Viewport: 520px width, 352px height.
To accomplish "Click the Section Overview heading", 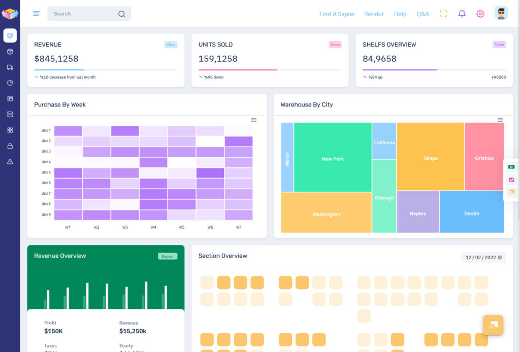I will pos(222,256).
